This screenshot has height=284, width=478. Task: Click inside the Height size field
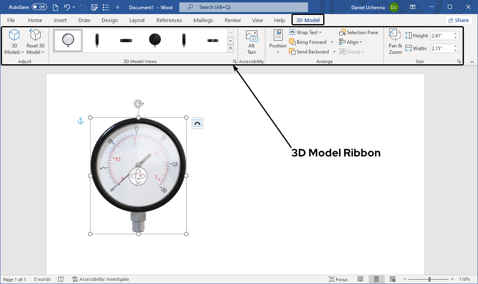pos(442,35)
